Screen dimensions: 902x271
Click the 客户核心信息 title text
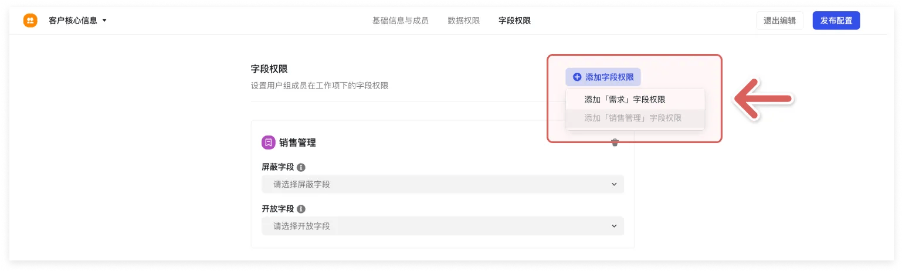click(73, 21)
